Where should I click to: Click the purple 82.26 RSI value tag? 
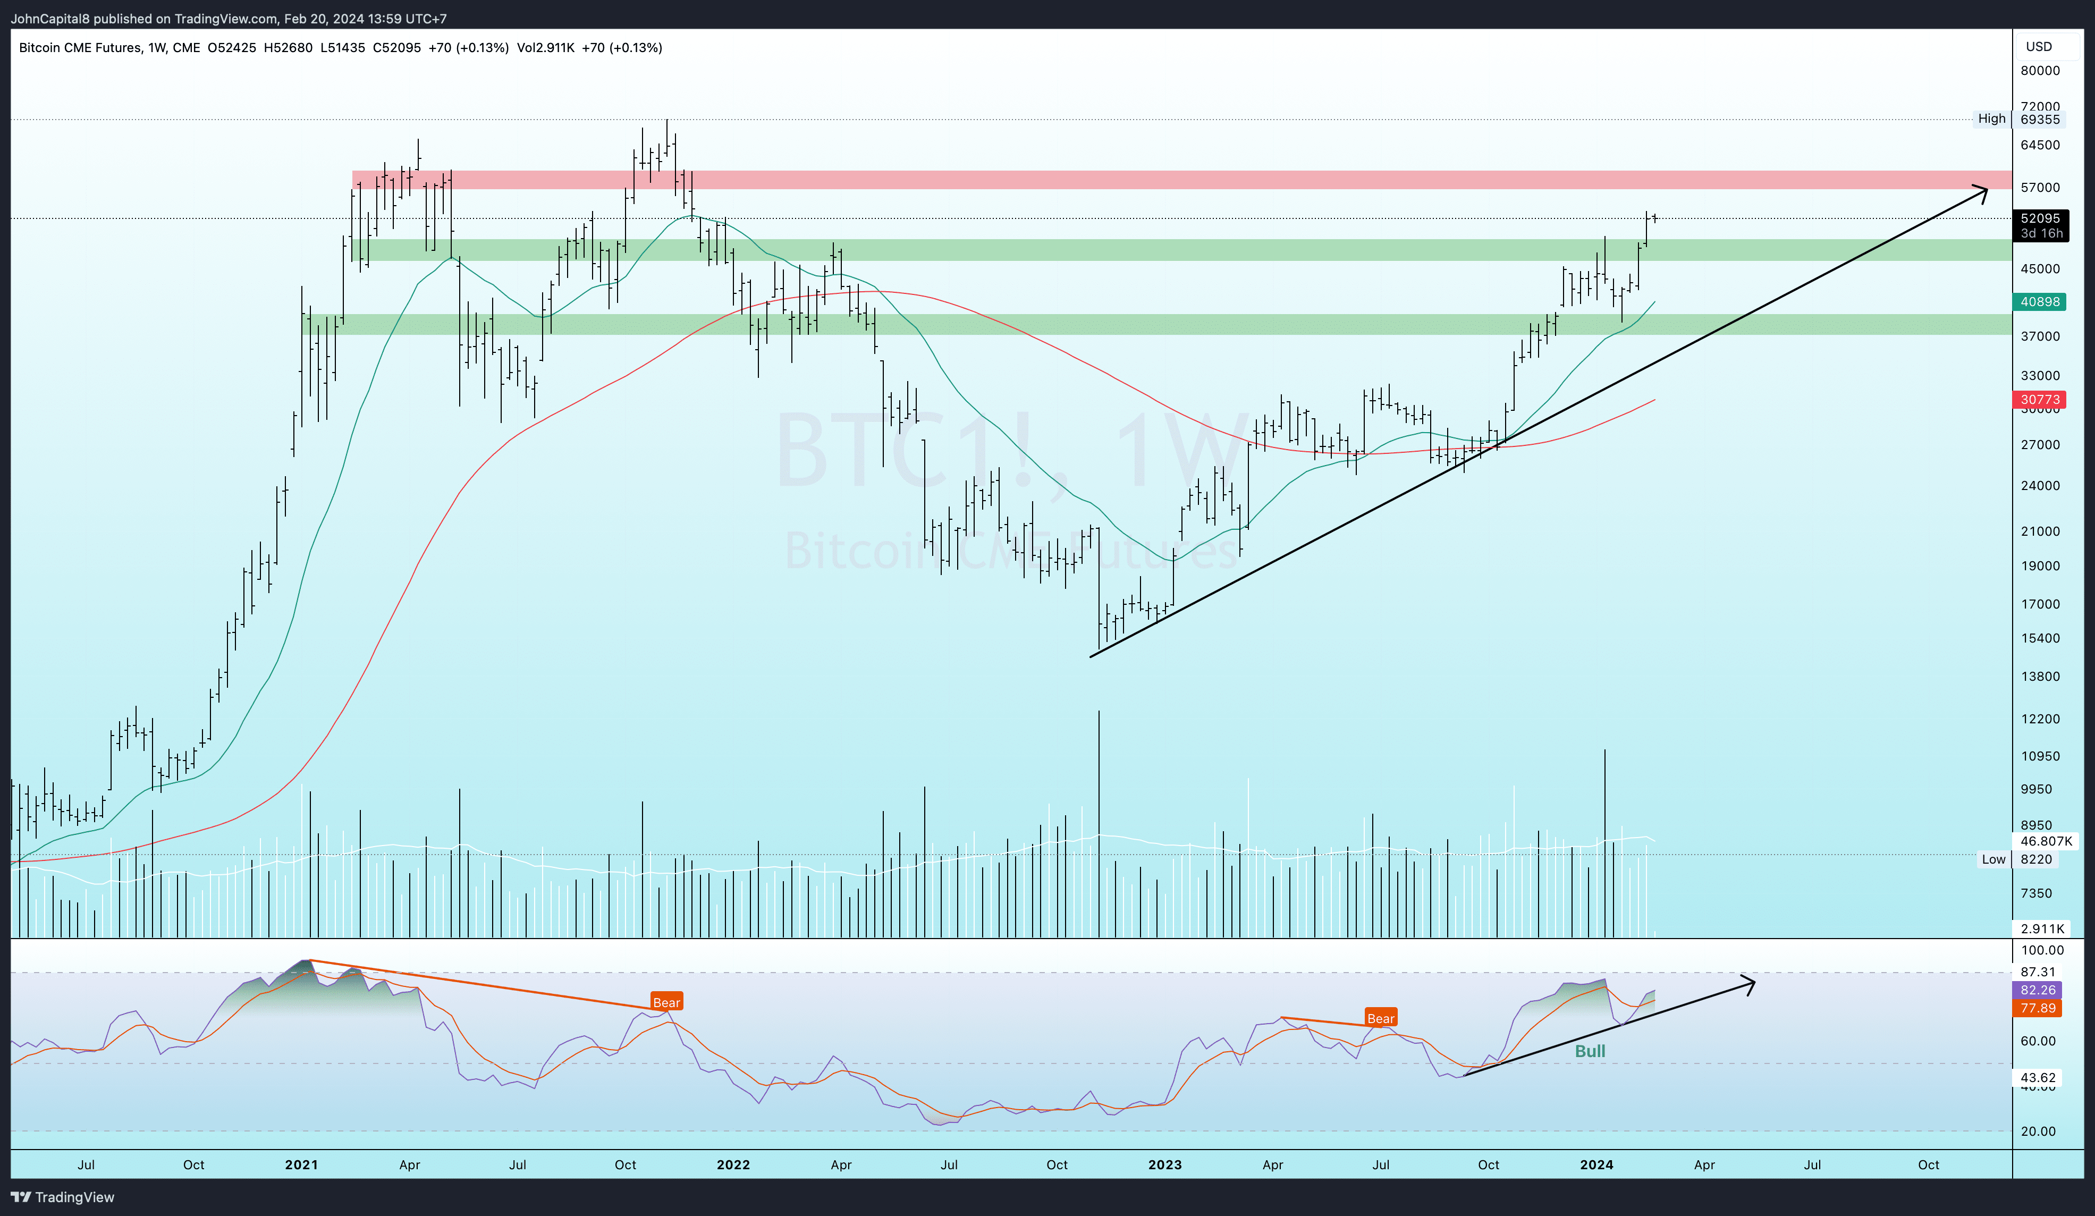pos(2038,990)
